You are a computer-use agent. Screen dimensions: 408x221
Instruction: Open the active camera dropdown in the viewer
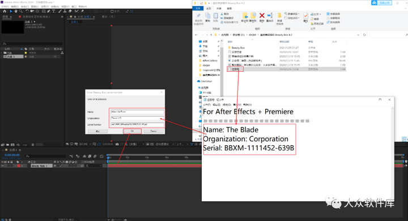pos(165,144)
